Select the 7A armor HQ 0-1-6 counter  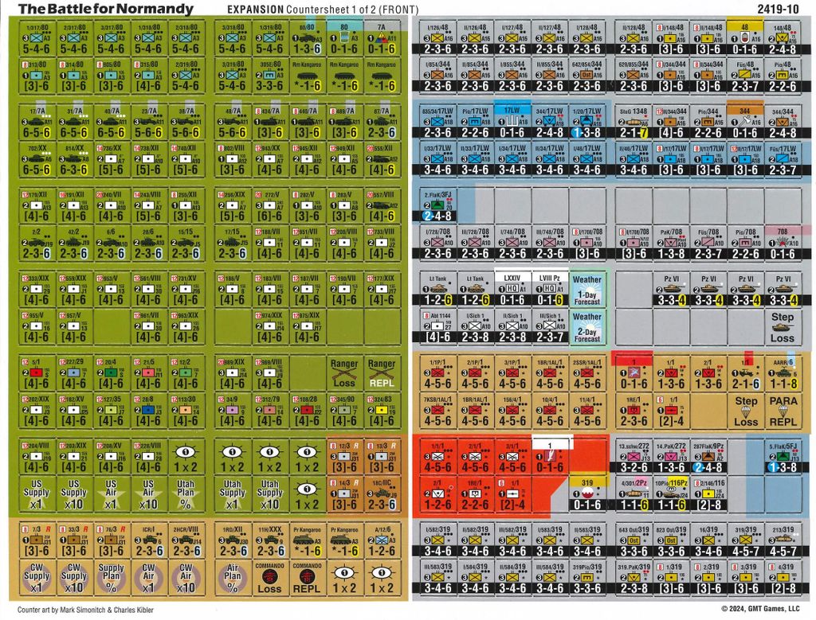382,37
